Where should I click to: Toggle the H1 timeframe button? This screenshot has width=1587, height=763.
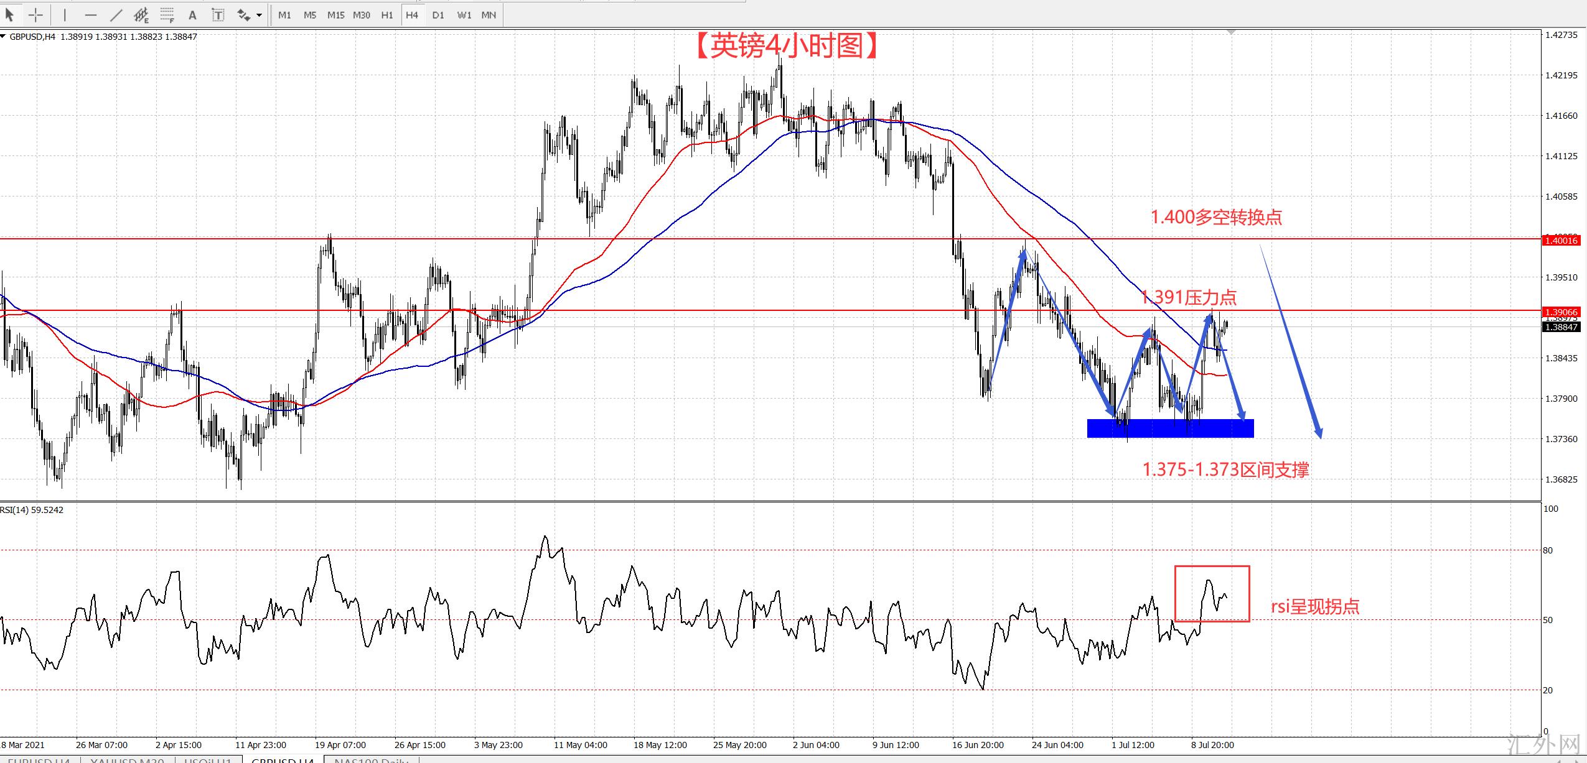[387, 15]
